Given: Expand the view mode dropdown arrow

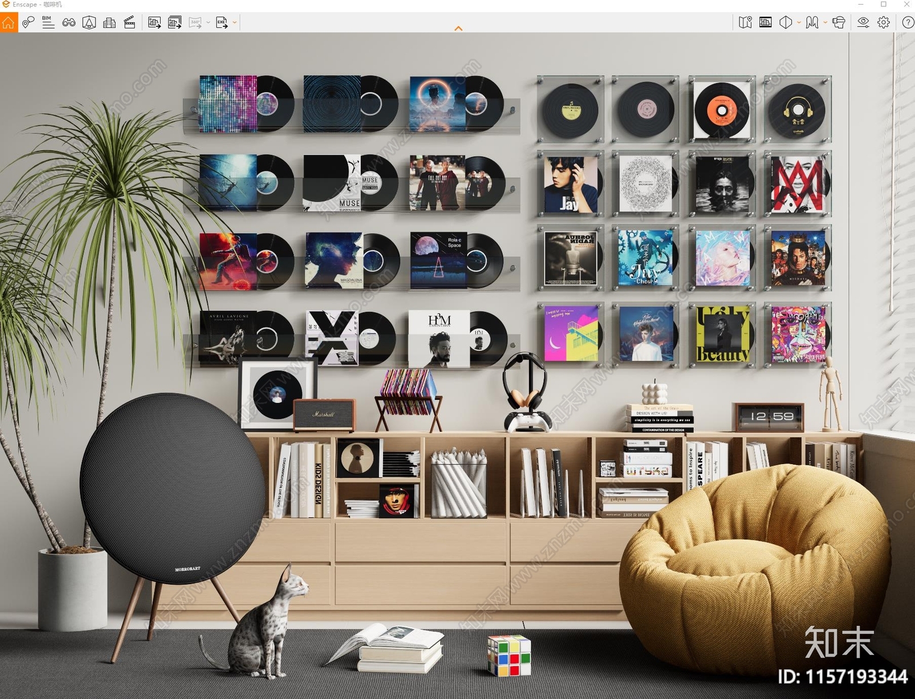Looking at the screenshot, I should tap(799, 23).
